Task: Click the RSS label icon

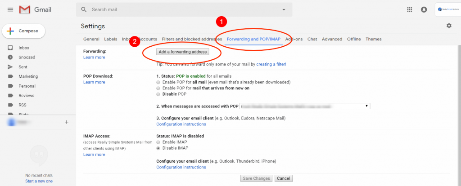Action: click(10, 105)
